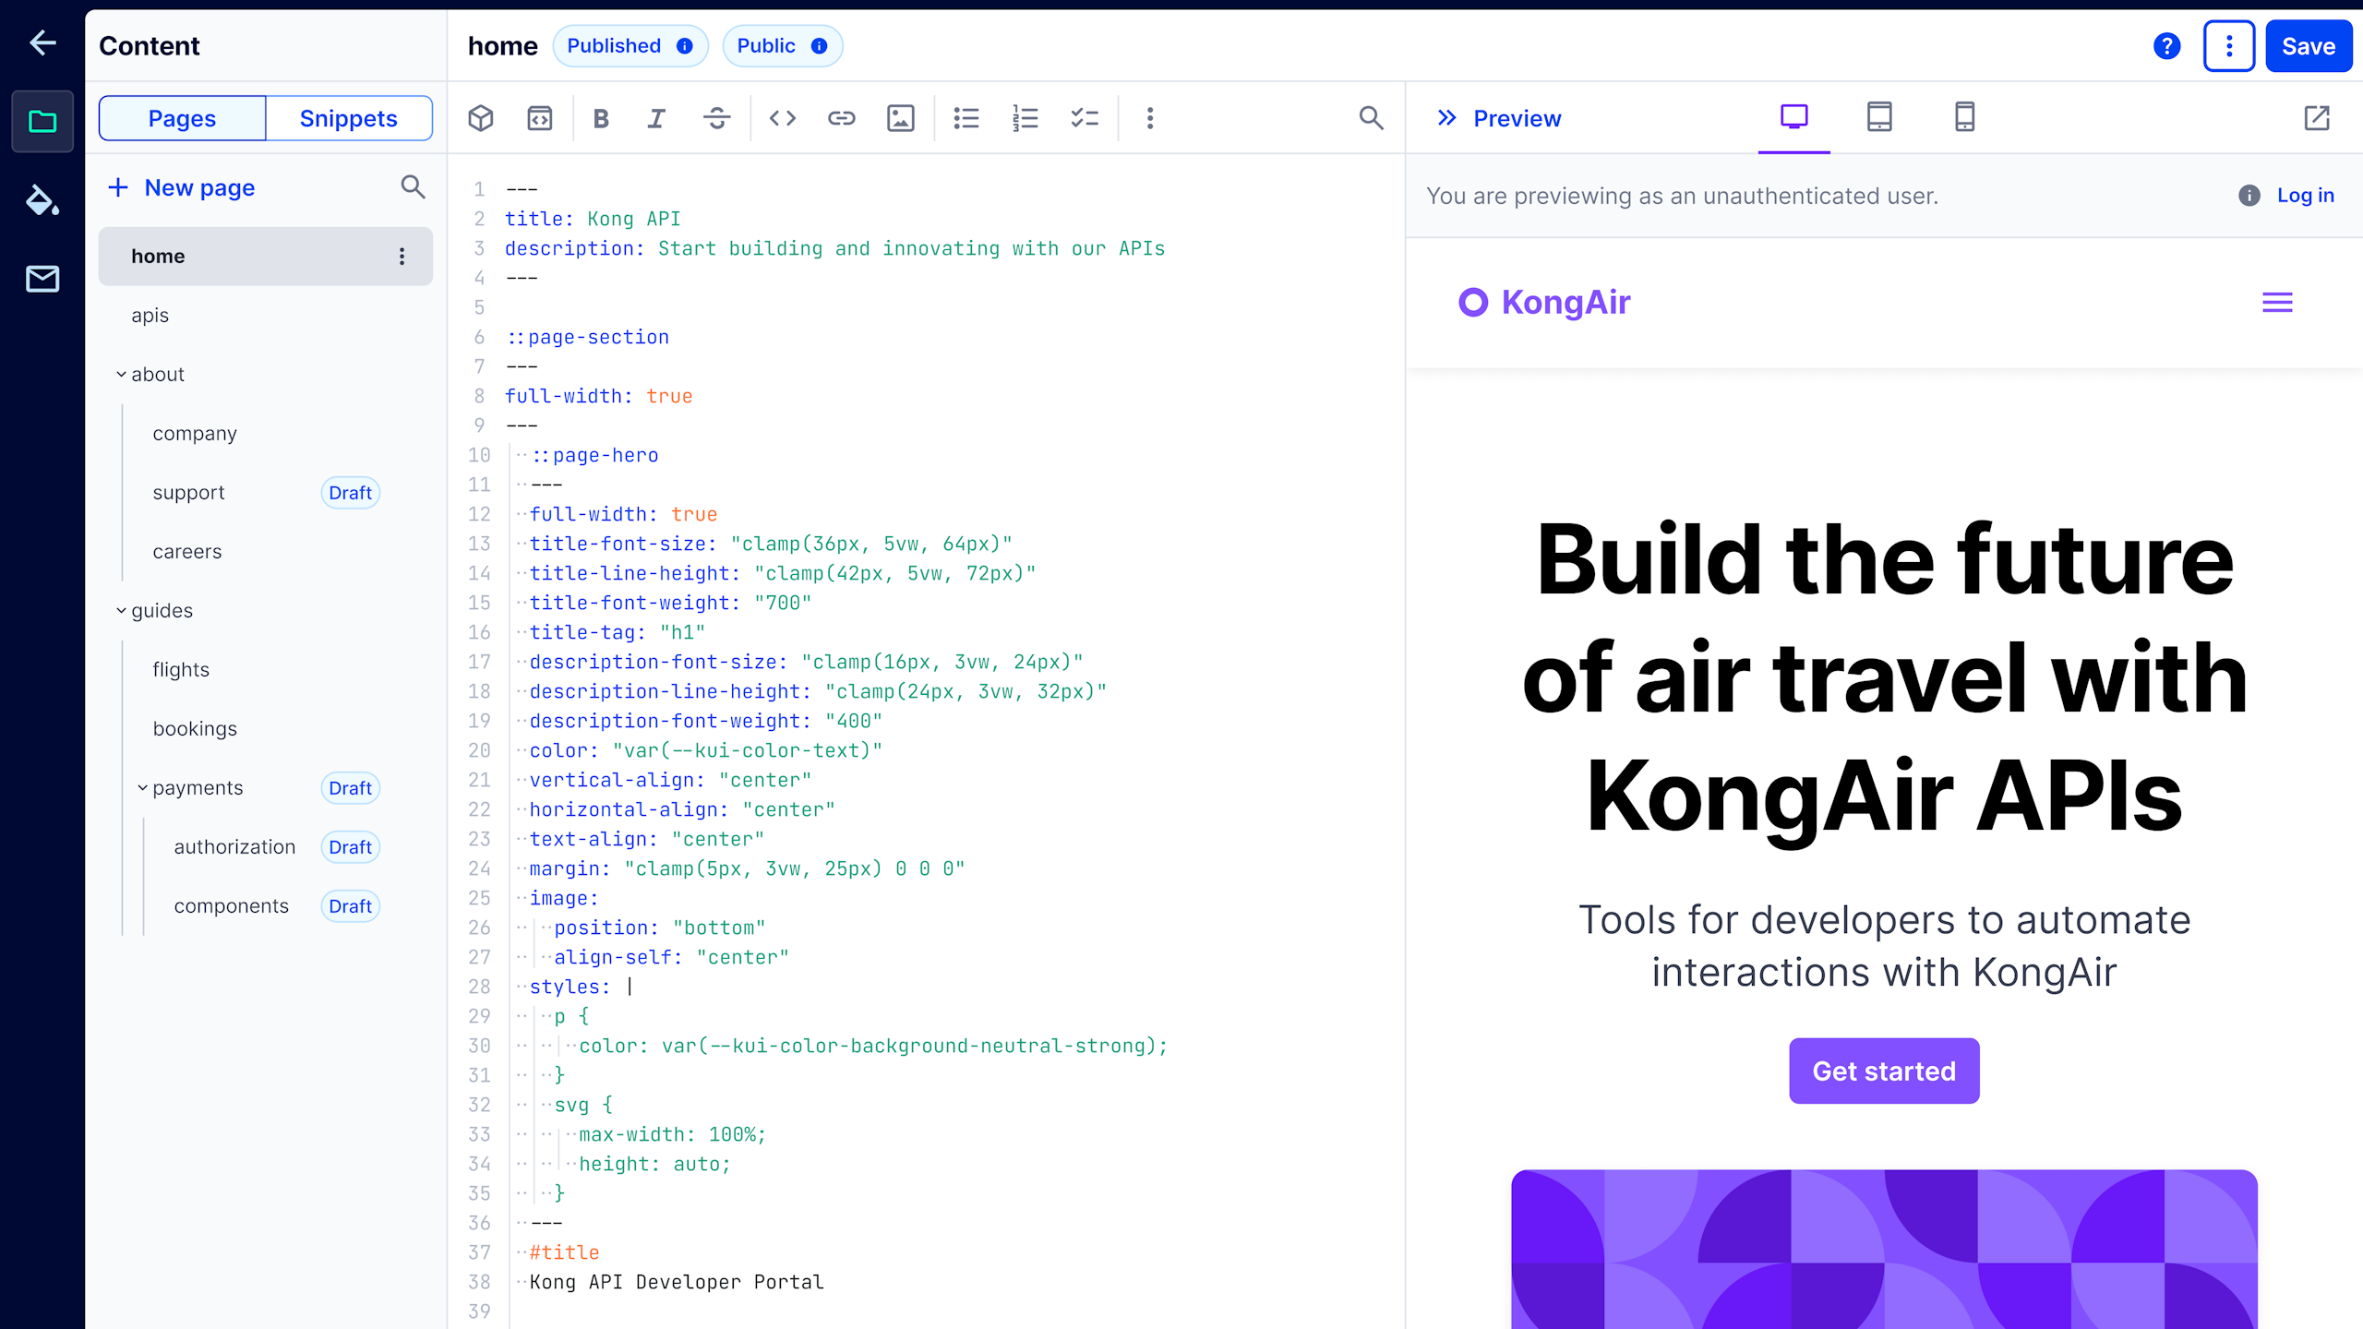
Task: Show the Published status info icon
Action: click(x=685, y=46)
